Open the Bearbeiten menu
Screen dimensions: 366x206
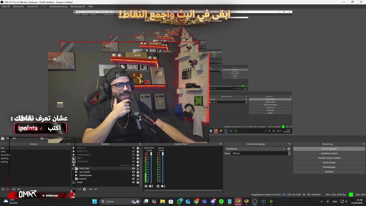19,6
